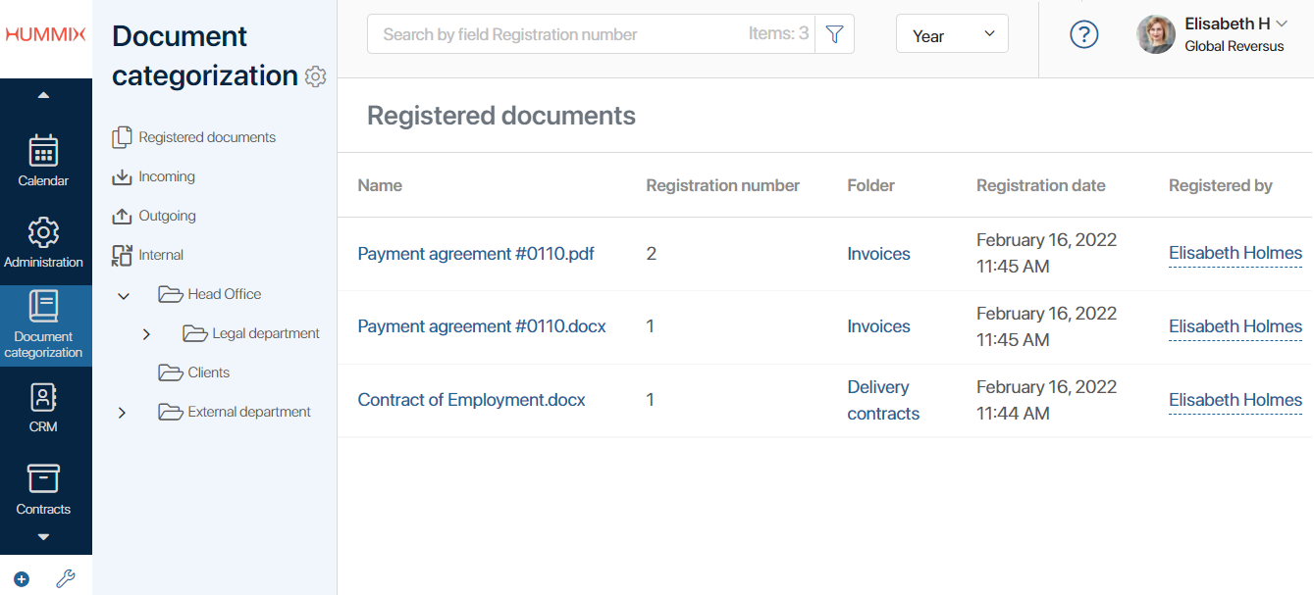Select the Outgoing category label
Image resolution: width=1314 pixels, height=595 pixels.
167,216
